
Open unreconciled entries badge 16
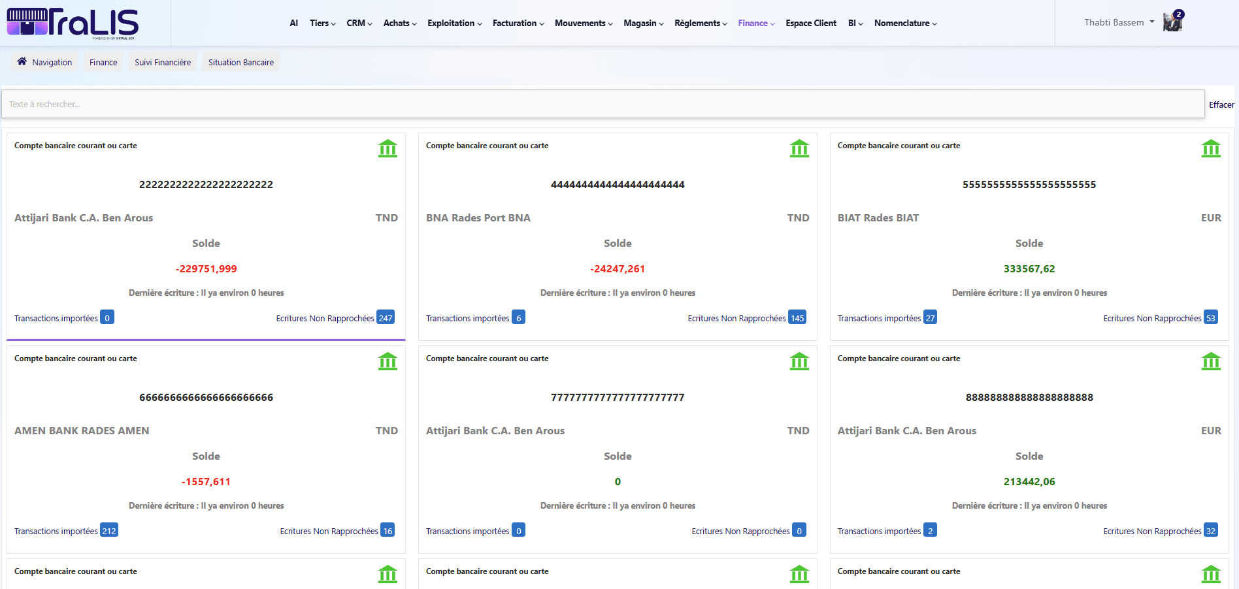[388, 530]
